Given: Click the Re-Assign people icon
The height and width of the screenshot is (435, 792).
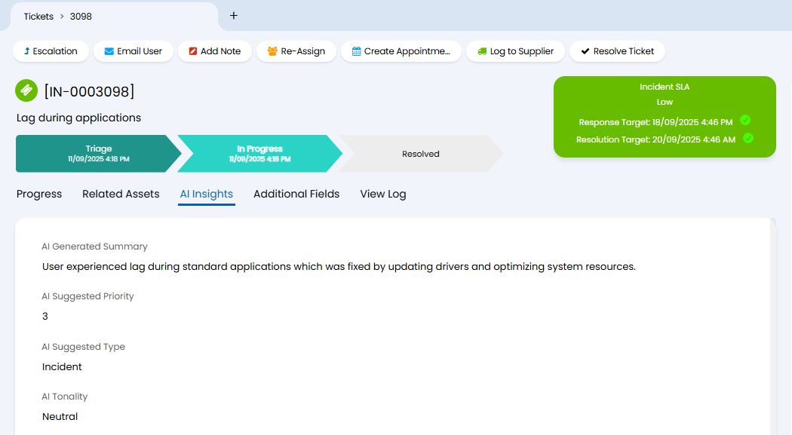Looking at the screenshot, I should [x=272, y=51].
